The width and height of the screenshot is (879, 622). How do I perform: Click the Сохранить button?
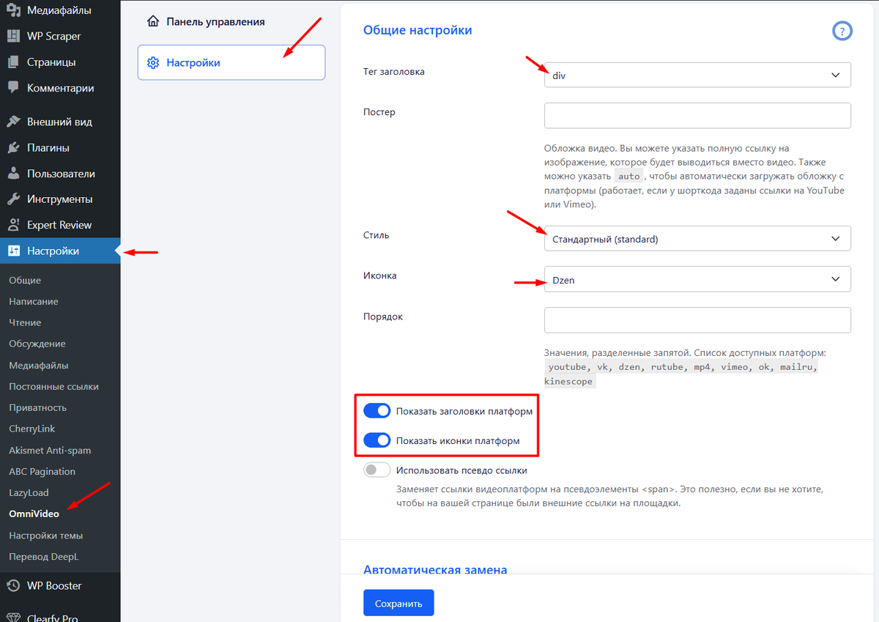398,603
